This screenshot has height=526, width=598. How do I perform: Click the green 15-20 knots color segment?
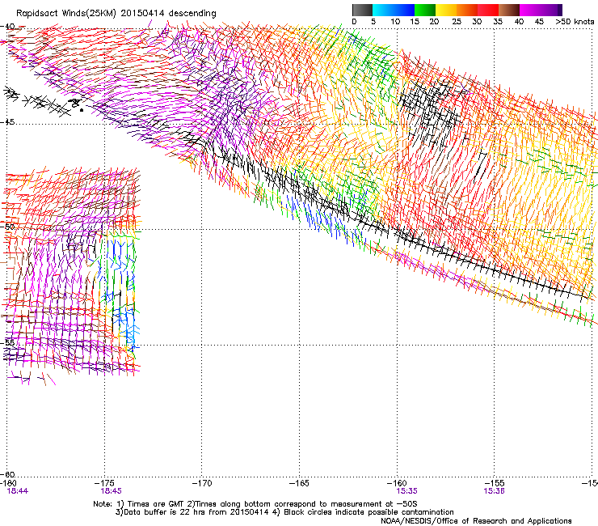point(425,10)
